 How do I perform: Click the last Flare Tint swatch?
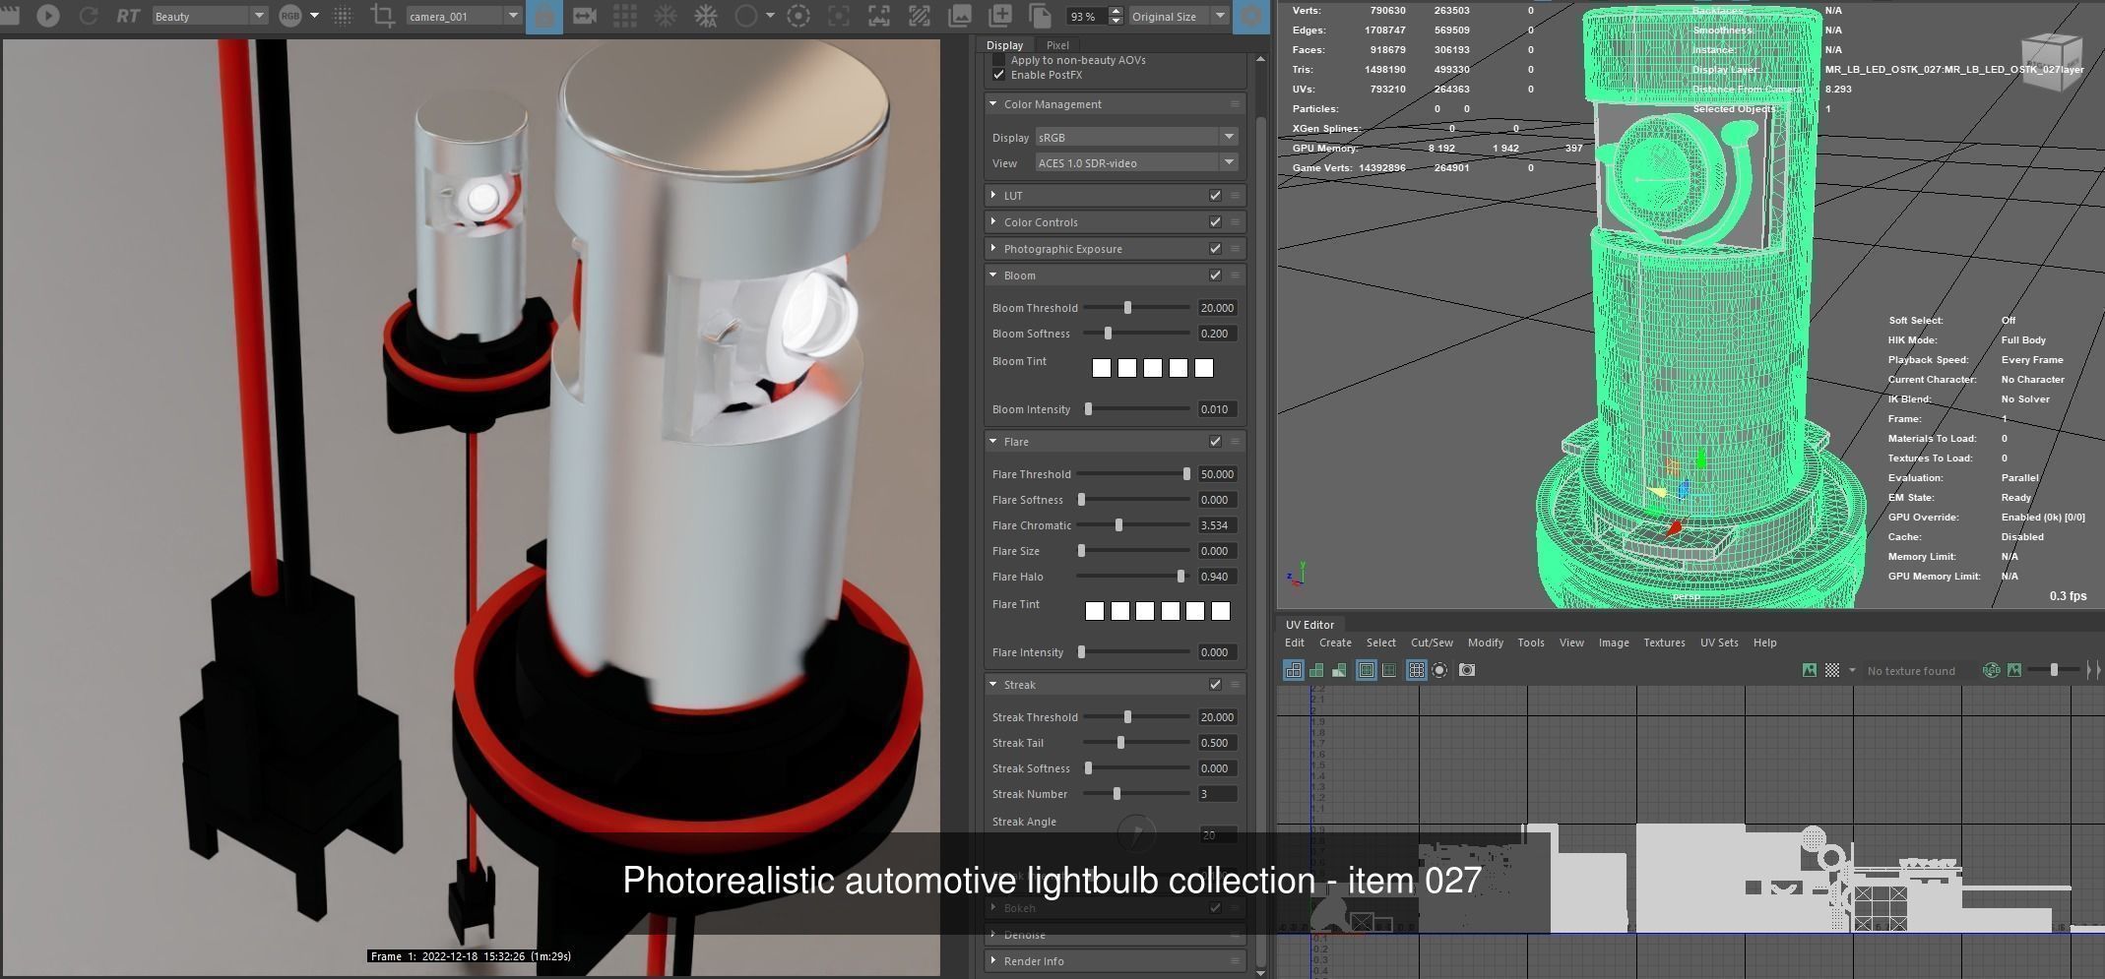click(x=1221, y=611)
